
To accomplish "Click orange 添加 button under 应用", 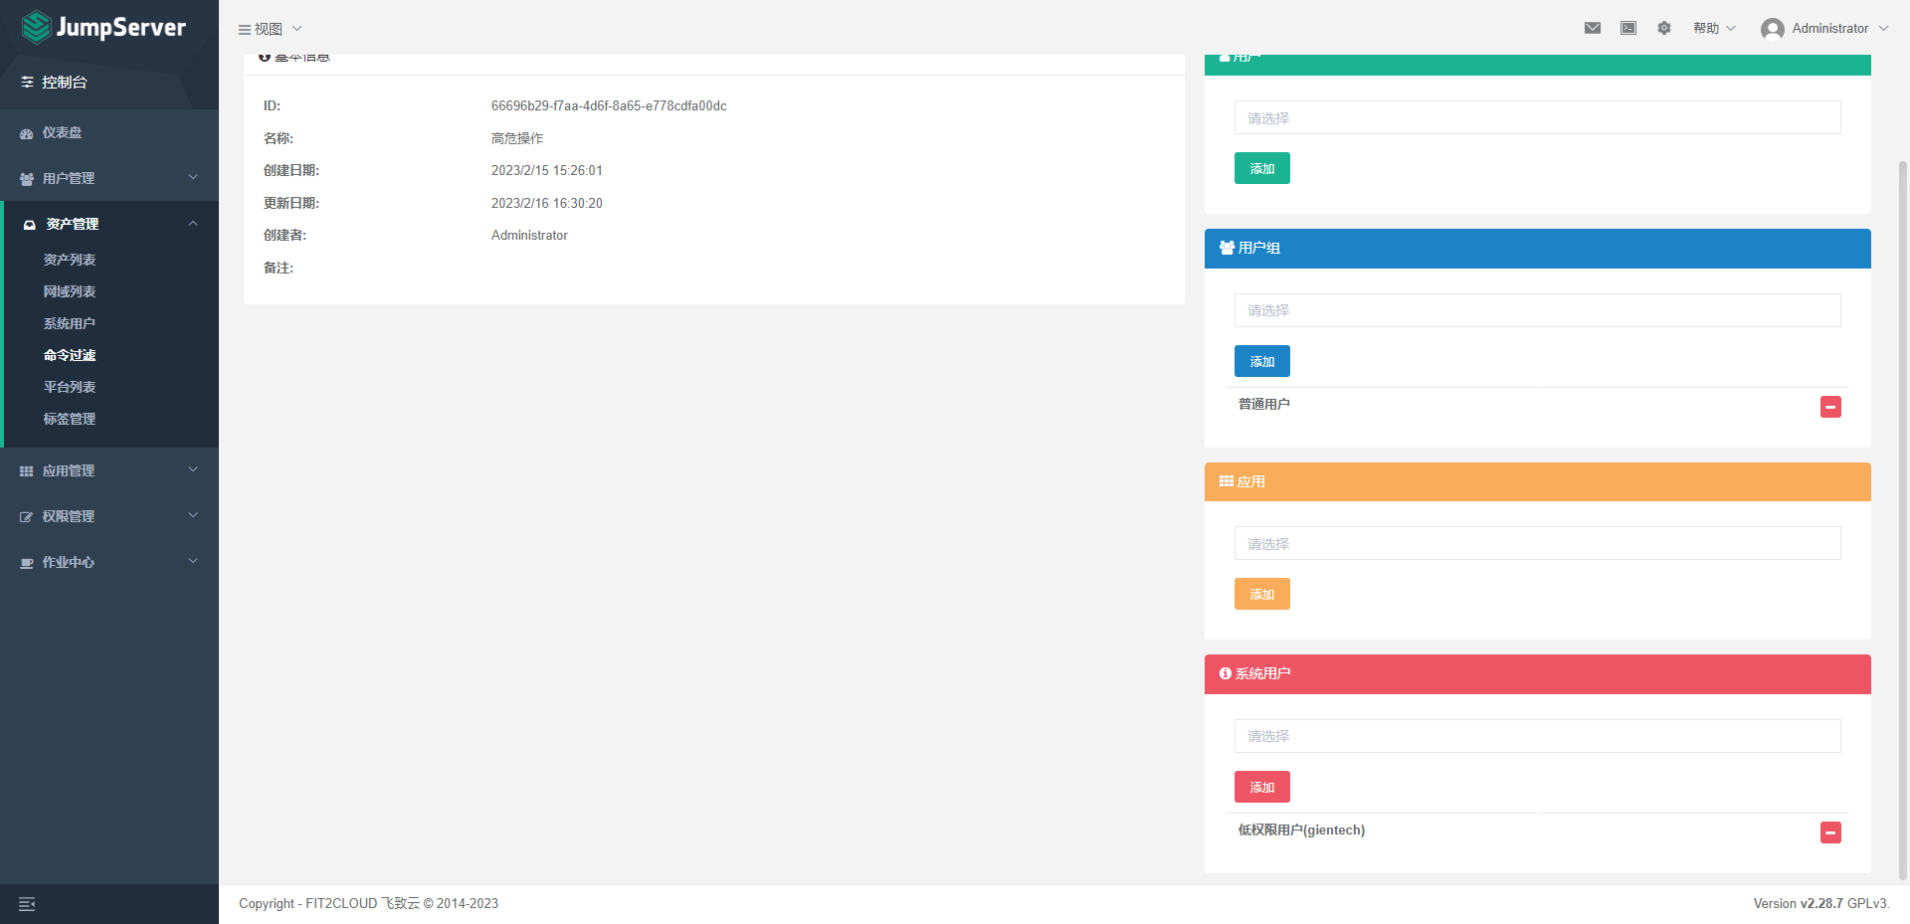I will coord(1261,594).
